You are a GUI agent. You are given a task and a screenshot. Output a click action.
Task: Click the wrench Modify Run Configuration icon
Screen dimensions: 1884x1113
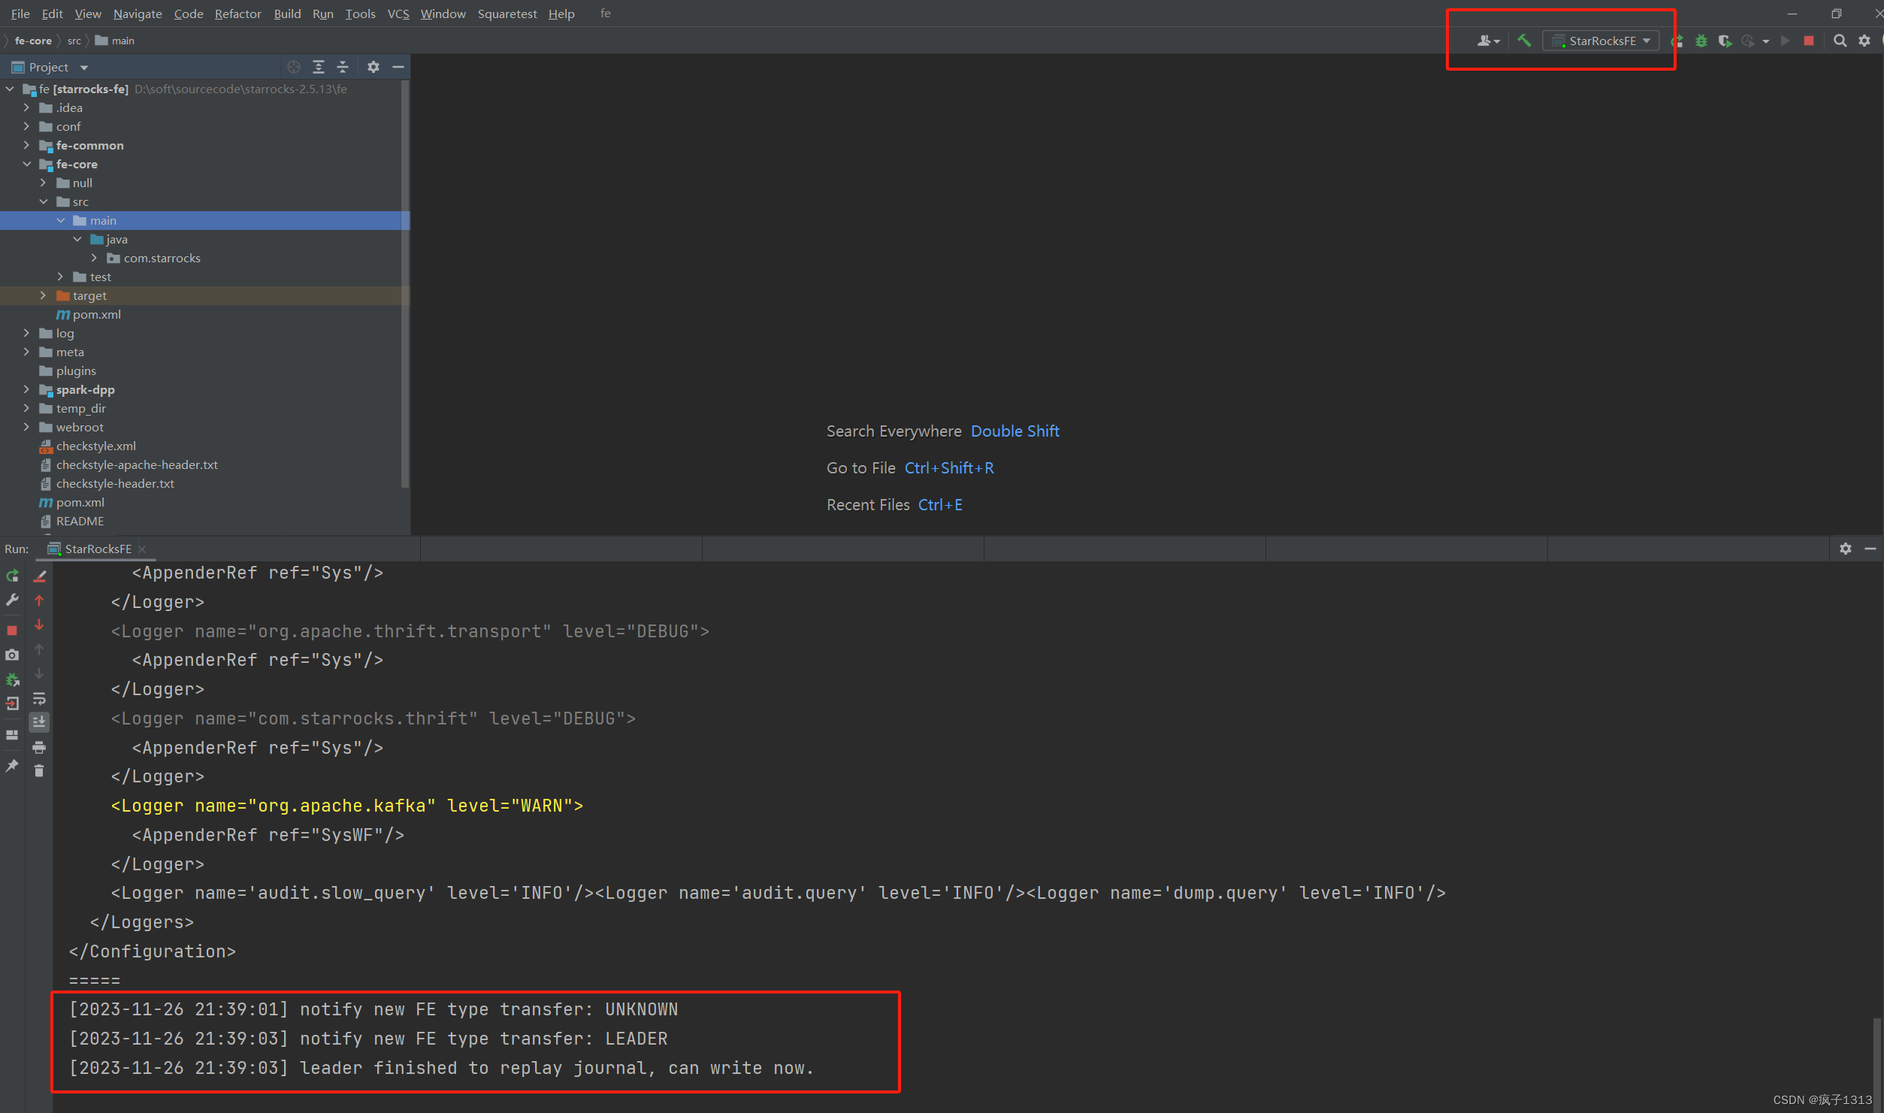[12, 600]
